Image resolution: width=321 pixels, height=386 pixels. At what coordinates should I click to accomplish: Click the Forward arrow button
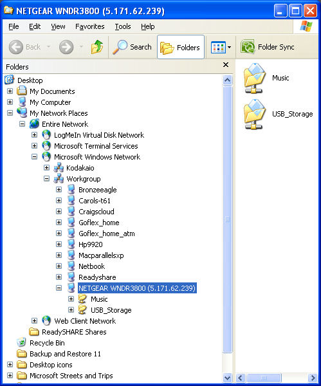66,47
